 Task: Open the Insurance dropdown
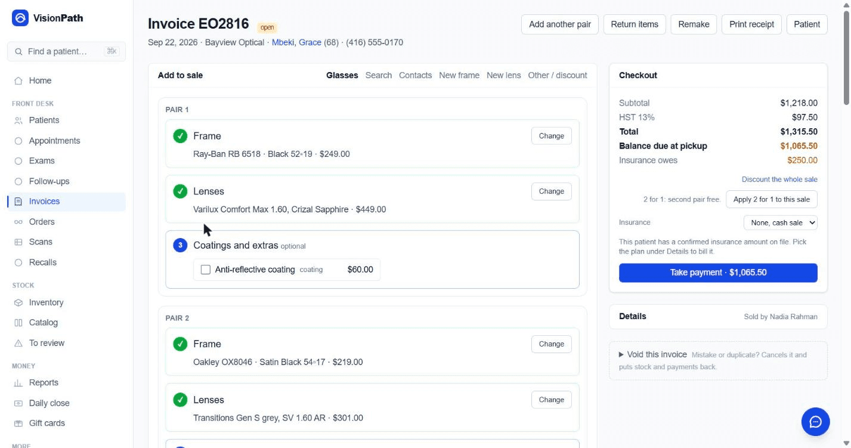(x=780, y=223)
